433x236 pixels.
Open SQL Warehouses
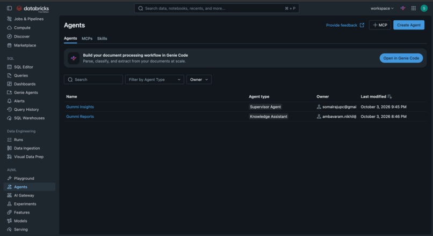29,118
